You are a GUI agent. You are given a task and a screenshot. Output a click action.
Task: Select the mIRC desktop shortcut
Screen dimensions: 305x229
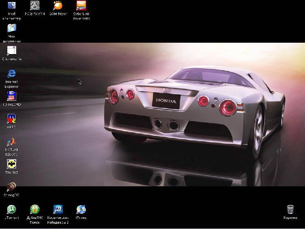point(12,119)
